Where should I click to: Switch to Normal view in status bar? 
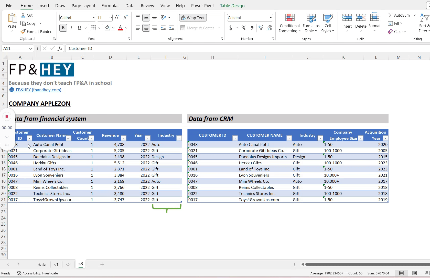click(402, 273)
